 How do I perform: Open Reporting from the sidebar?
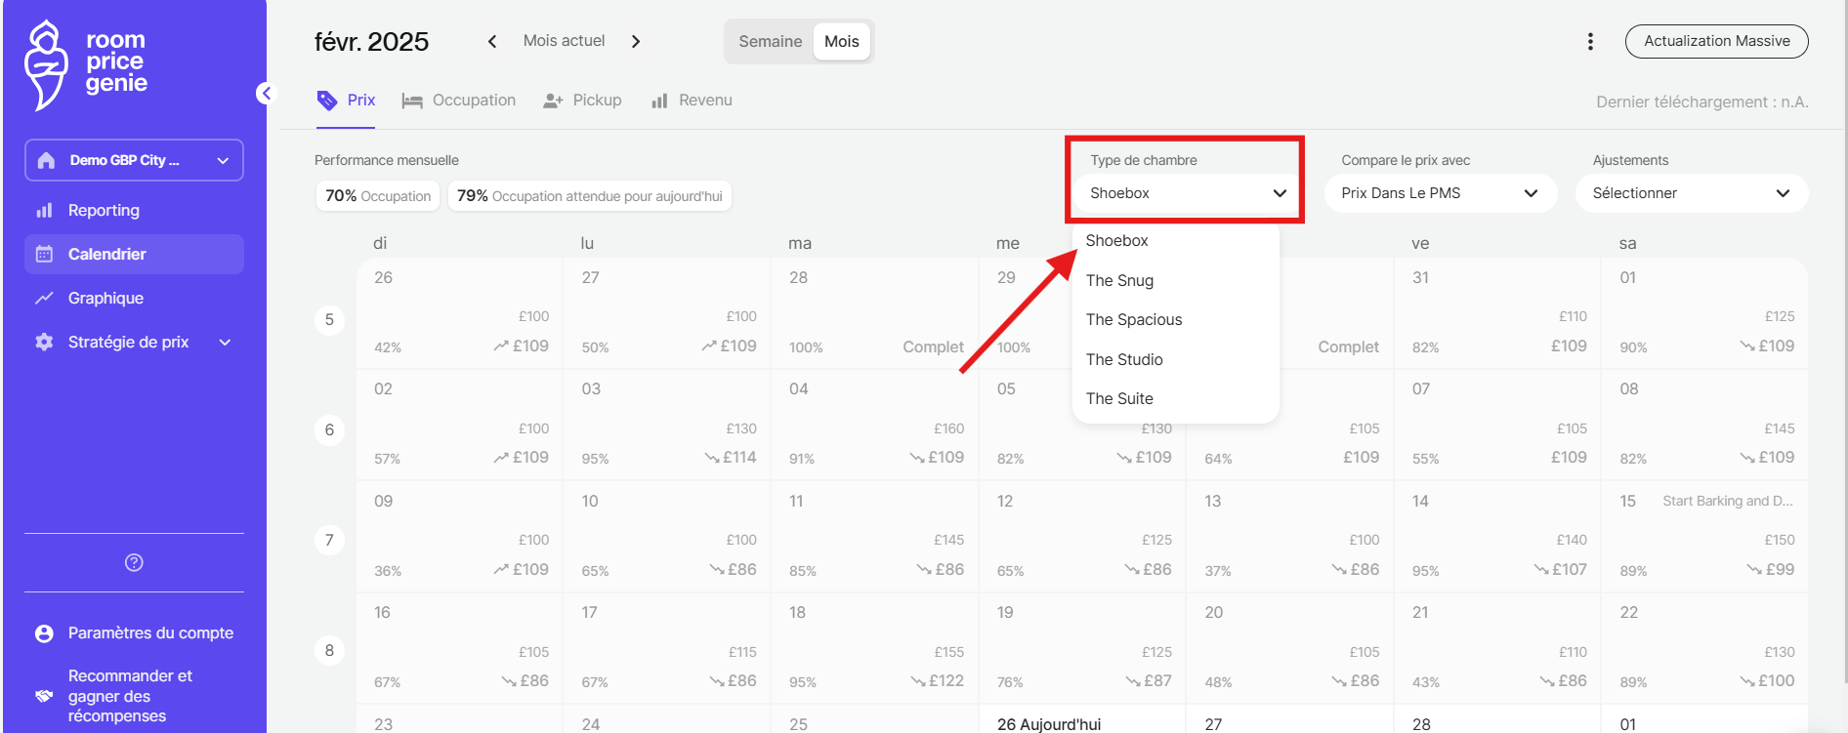[x=104, y=210]
